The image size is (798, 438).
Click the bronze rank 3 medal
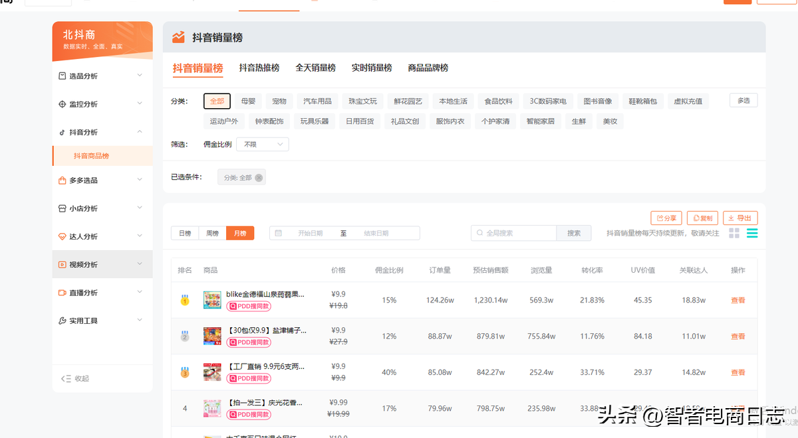[x=185, y=372]
